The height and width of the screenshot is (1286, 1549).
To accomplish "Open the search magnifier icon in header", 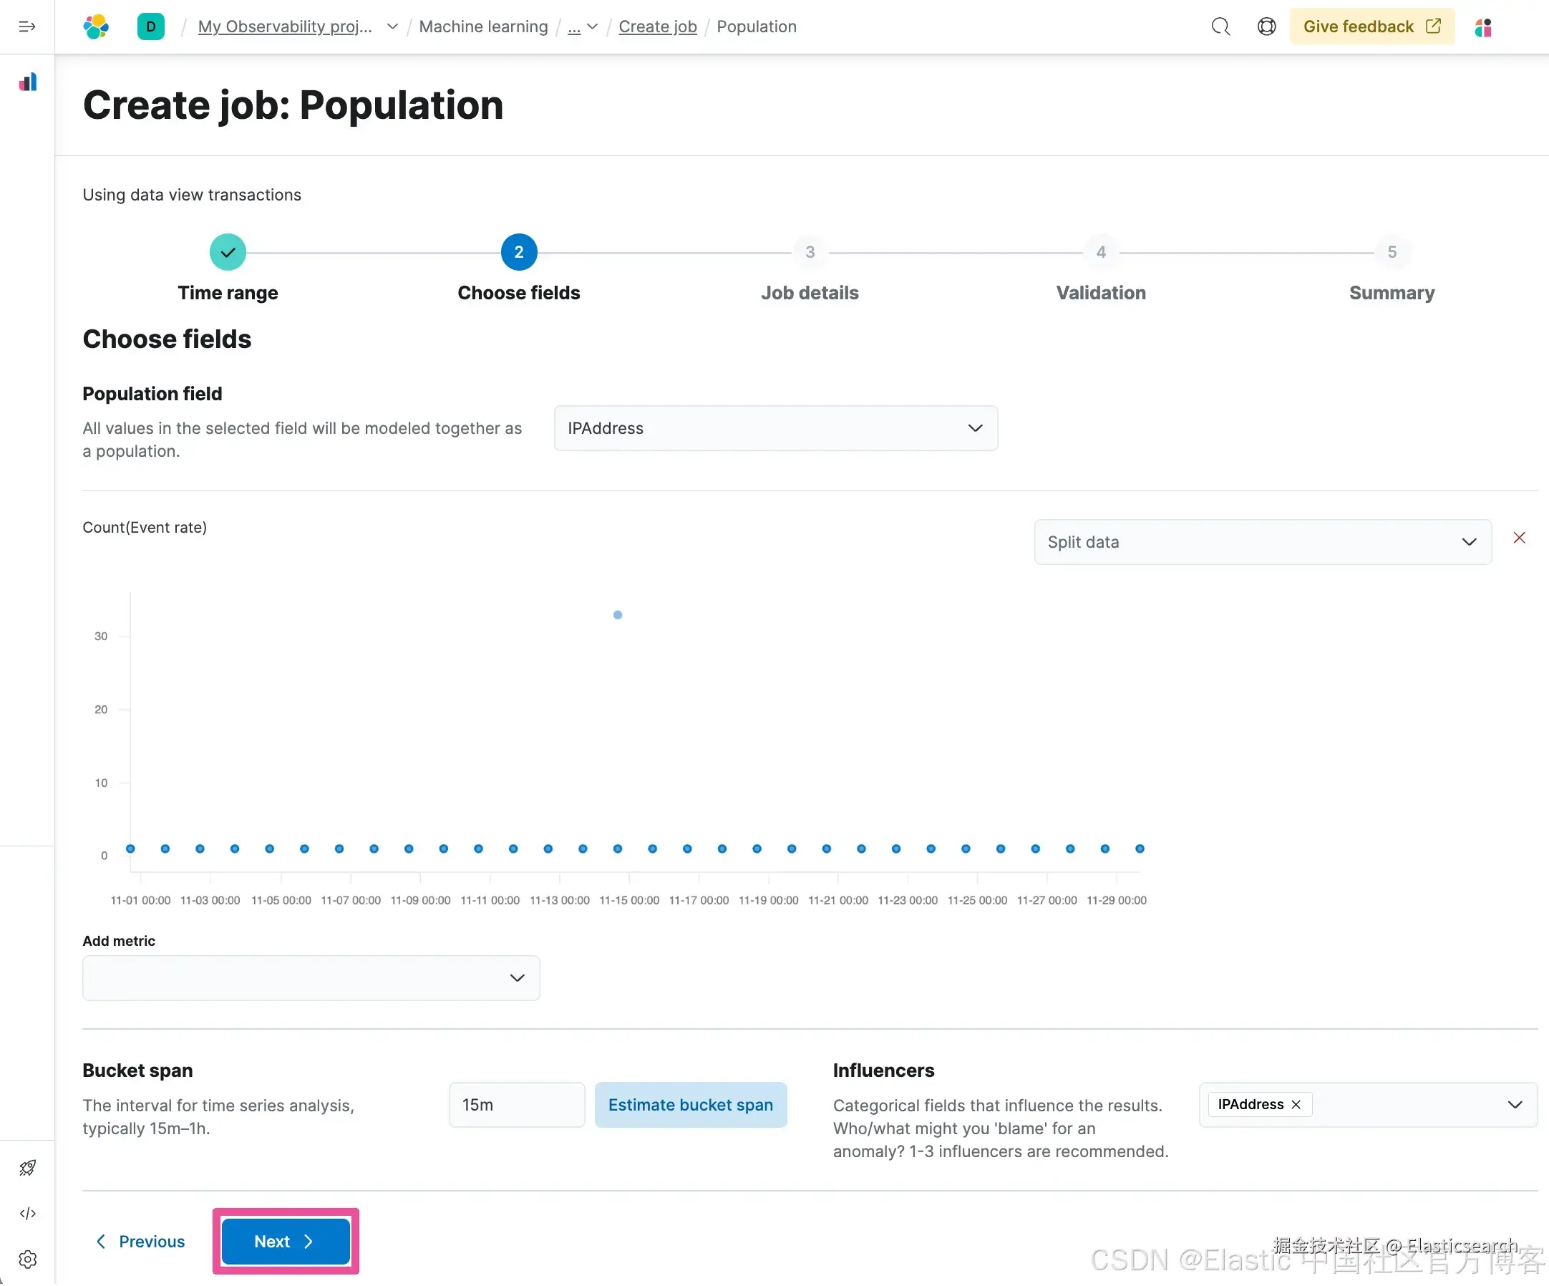I will pos(1220,26).
